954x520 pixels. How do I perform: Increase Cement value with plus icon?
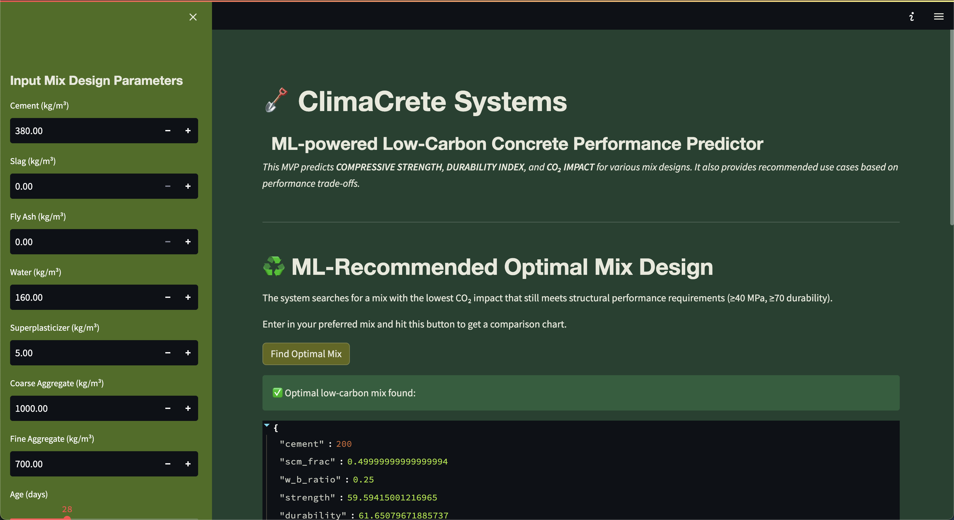coord(188,131)
